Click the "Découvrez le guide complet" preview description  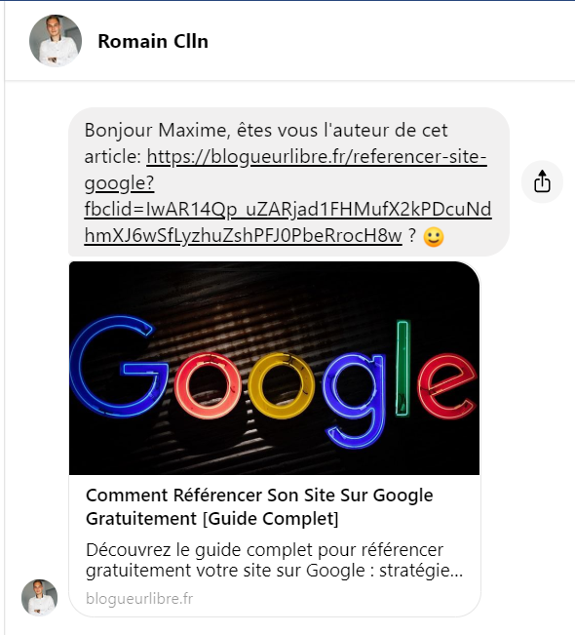275,560
